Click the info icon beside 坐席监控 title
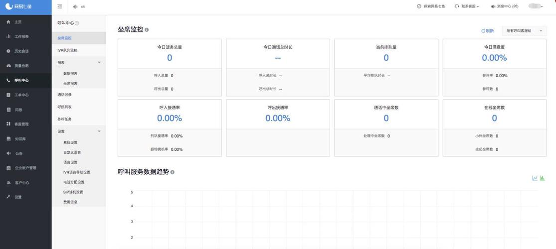 pyautogui.click(x=147, y=30)
